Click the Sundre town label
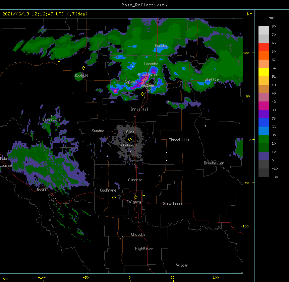Viewport: 289px width, 282px height. pyautogui.click(x=98, y=131)
